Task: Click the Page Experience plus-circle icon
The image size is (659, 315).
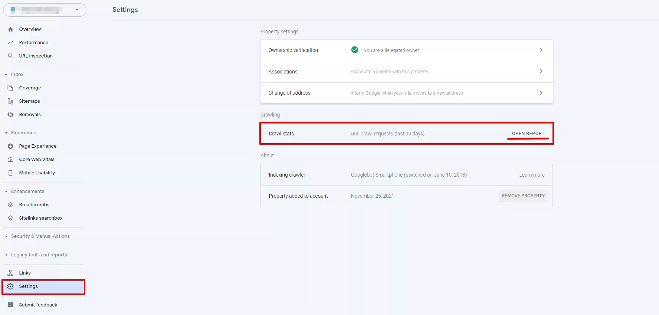Action: pos(10,146)
